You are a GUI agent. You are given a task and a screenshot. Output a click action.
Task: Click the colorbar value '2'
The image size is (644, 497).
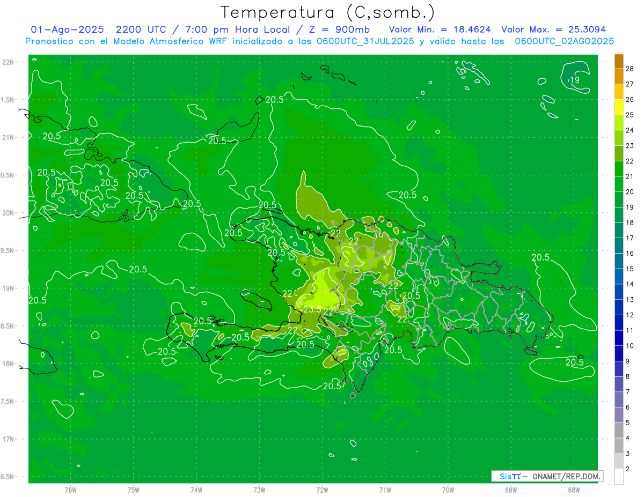628,469
